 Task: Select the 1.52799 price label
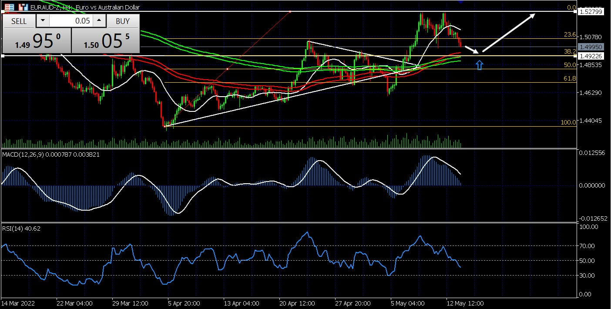(590, 12)
